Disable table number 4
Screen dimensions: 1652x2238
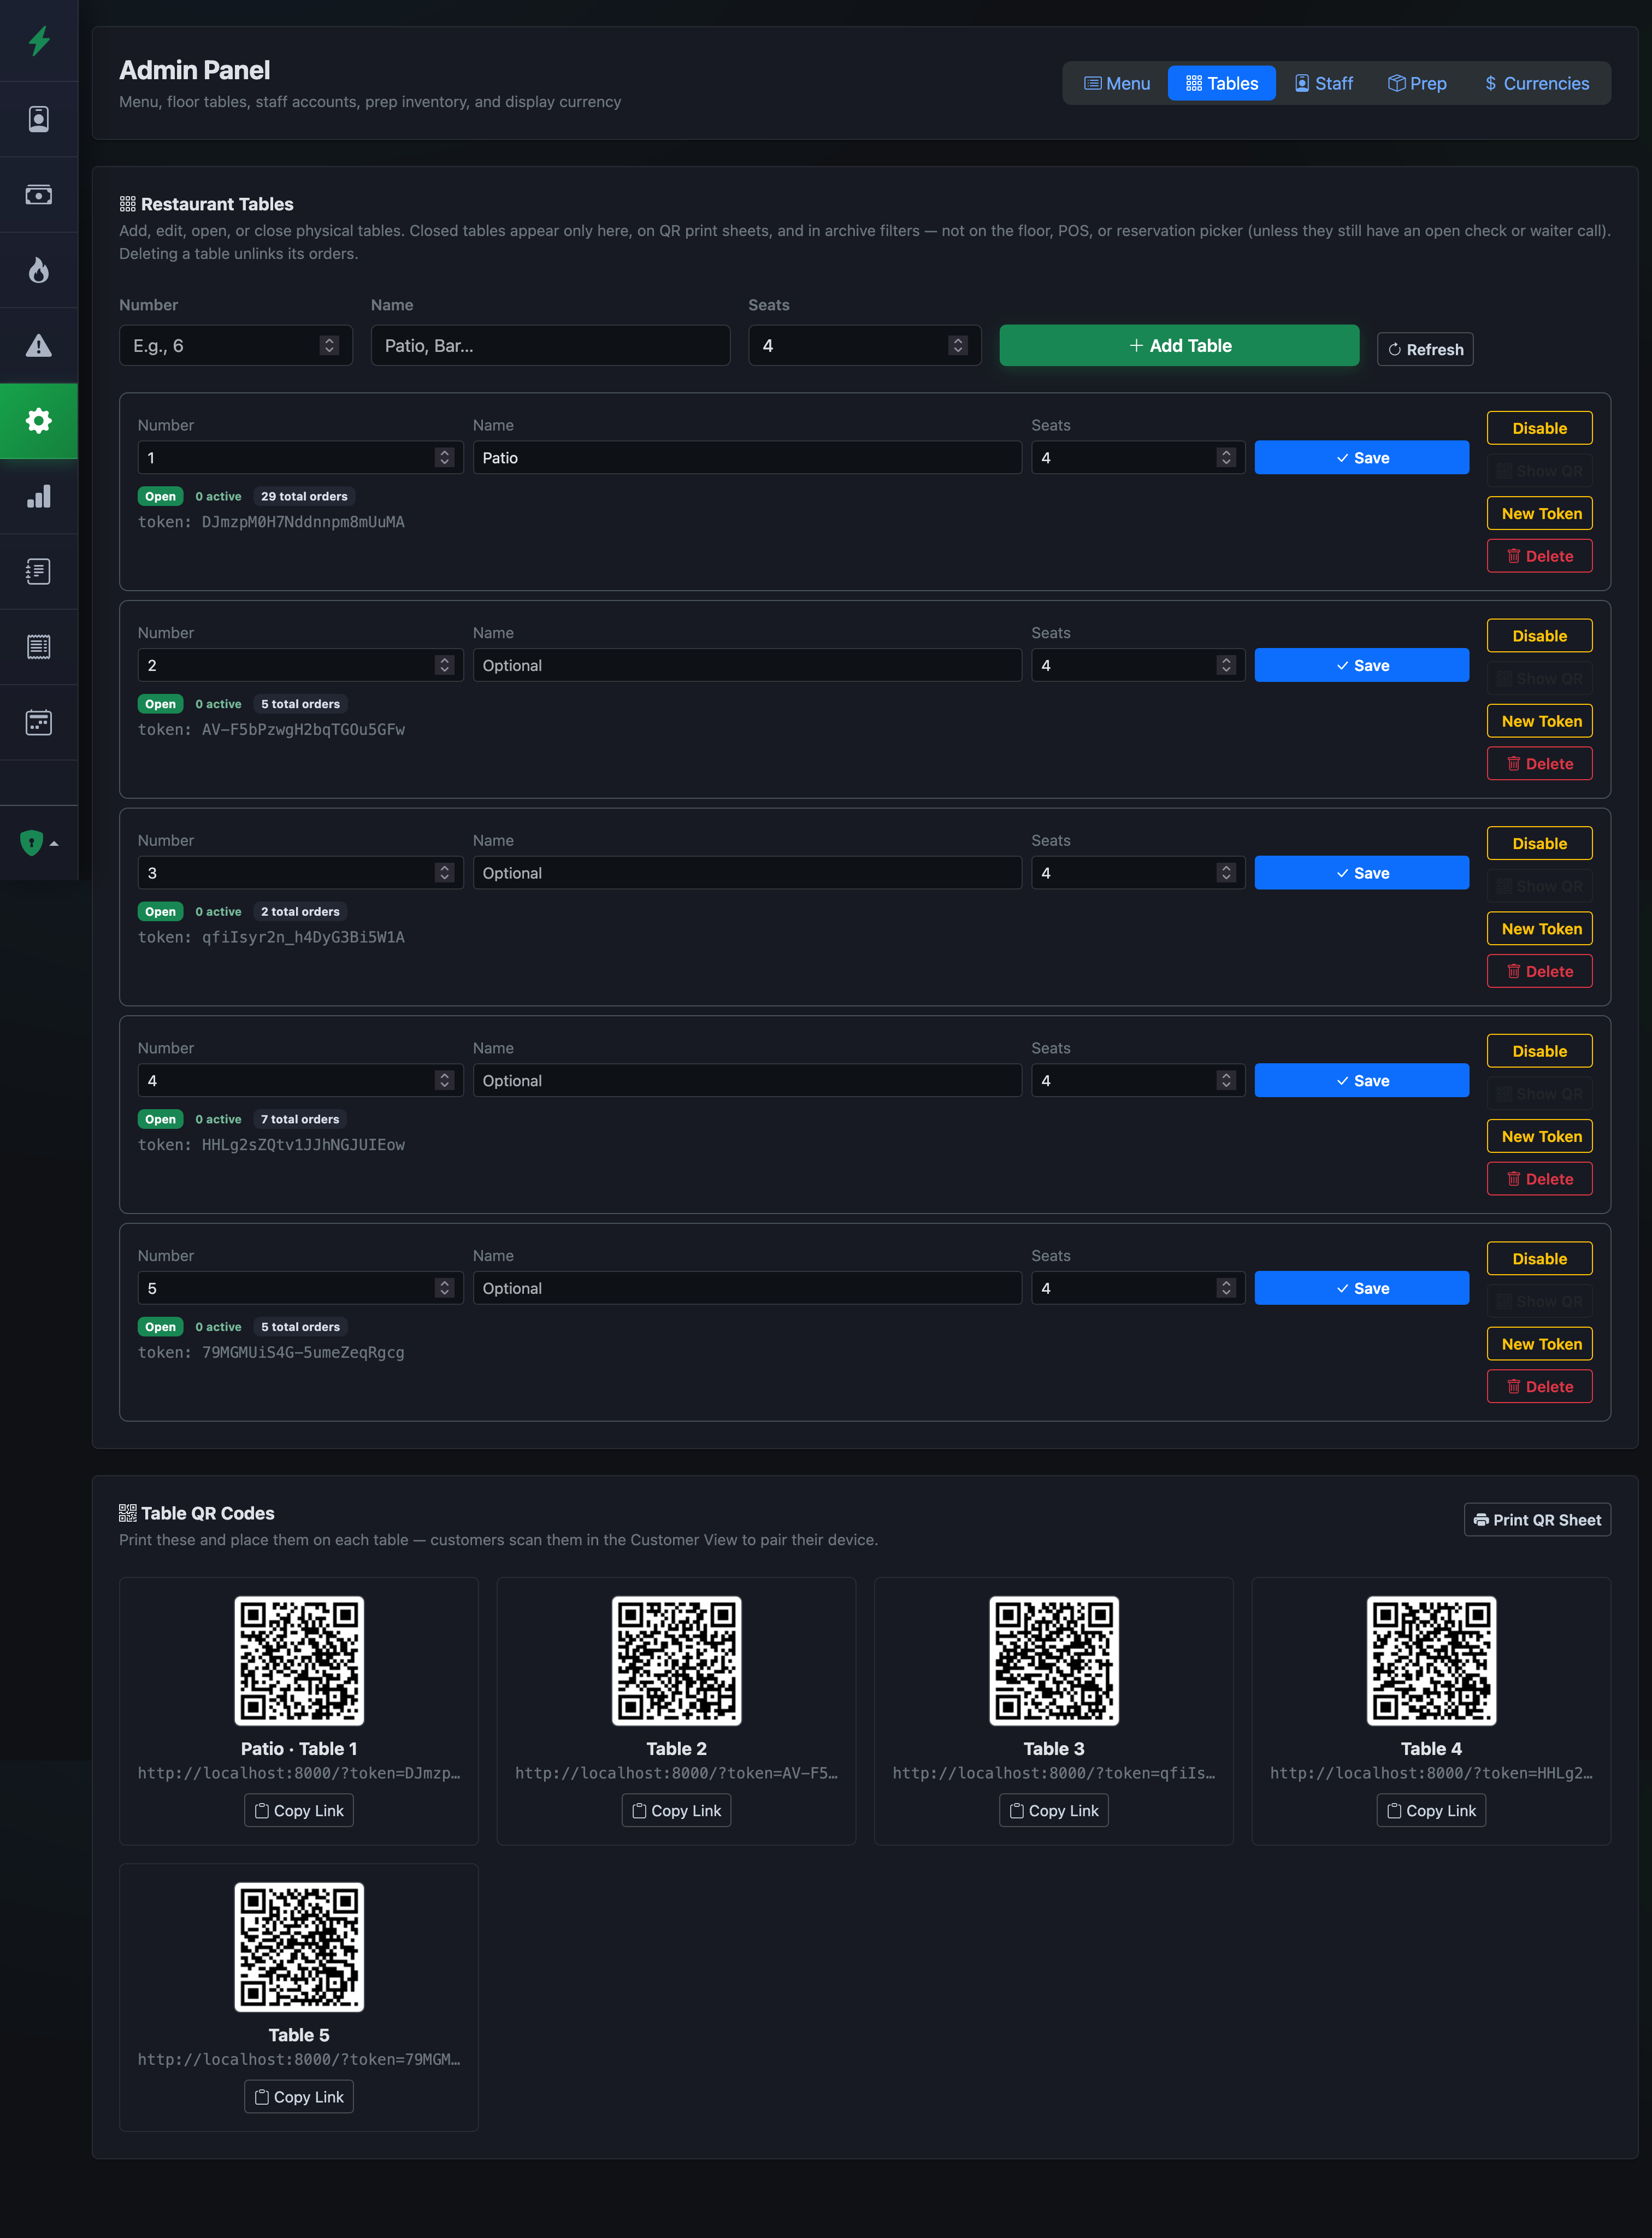tap(1539, 1051)
